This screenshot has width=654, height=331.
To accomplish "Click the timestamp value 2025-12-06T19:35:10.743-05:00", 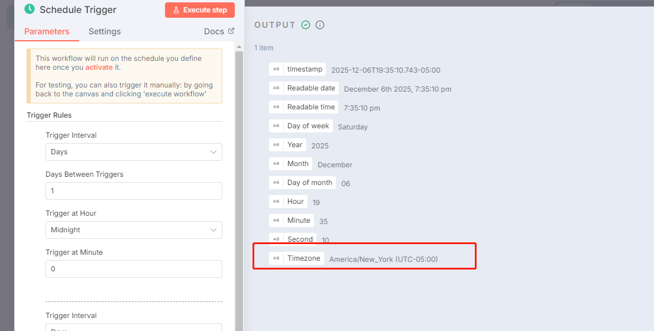I will (x=386, y=70).
